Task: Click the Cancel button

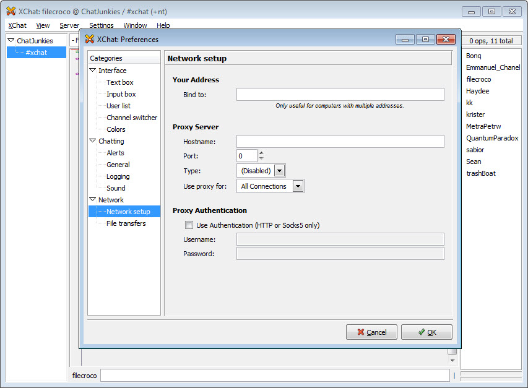Action: (x=372, y=332)
